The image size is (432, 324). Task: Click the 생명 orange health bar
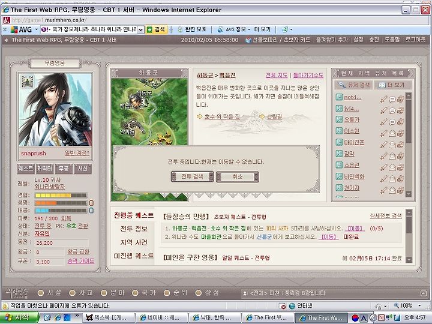[x=61, y=203]
